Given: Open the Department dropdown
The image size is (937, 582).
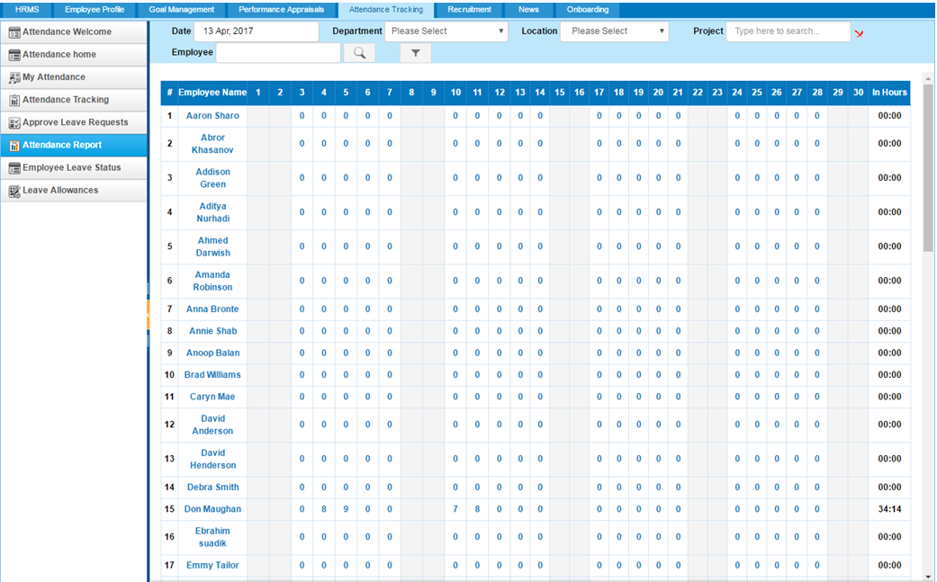Looking at the screenshot, I should (x=446, y=31).
